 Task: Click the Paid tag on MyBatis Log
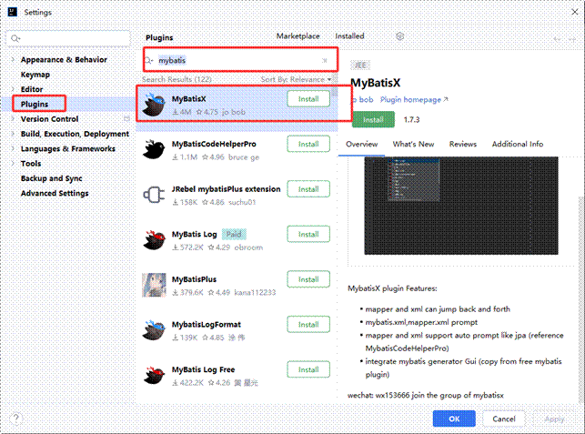coord(234,235)
